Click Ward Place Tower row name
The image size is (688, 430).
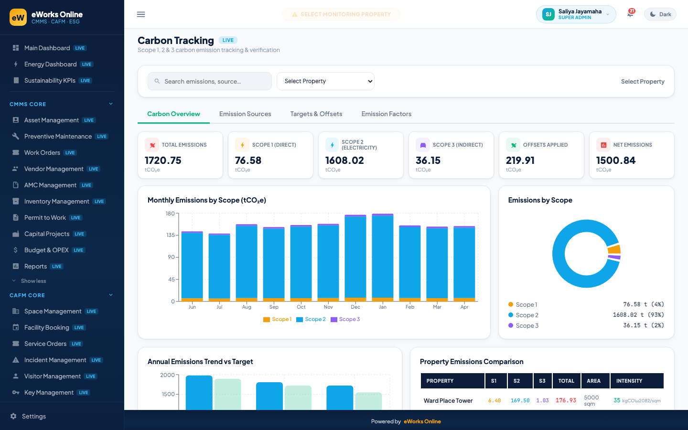point(448,400)
